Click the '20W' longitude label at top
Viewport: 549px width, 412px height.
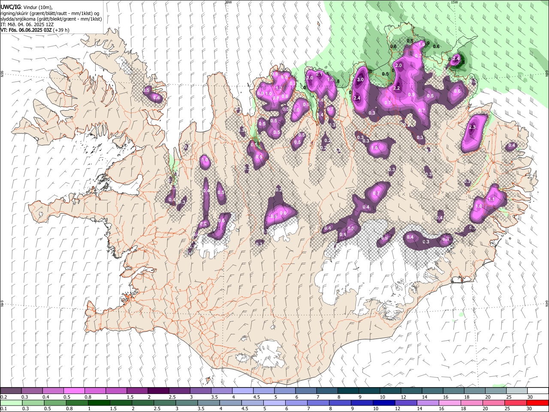[x=228, y=2]
